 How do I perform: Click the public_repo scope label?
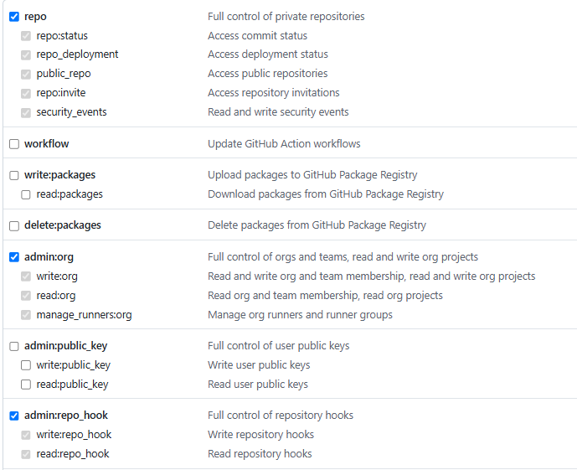[x=64, y=74]
